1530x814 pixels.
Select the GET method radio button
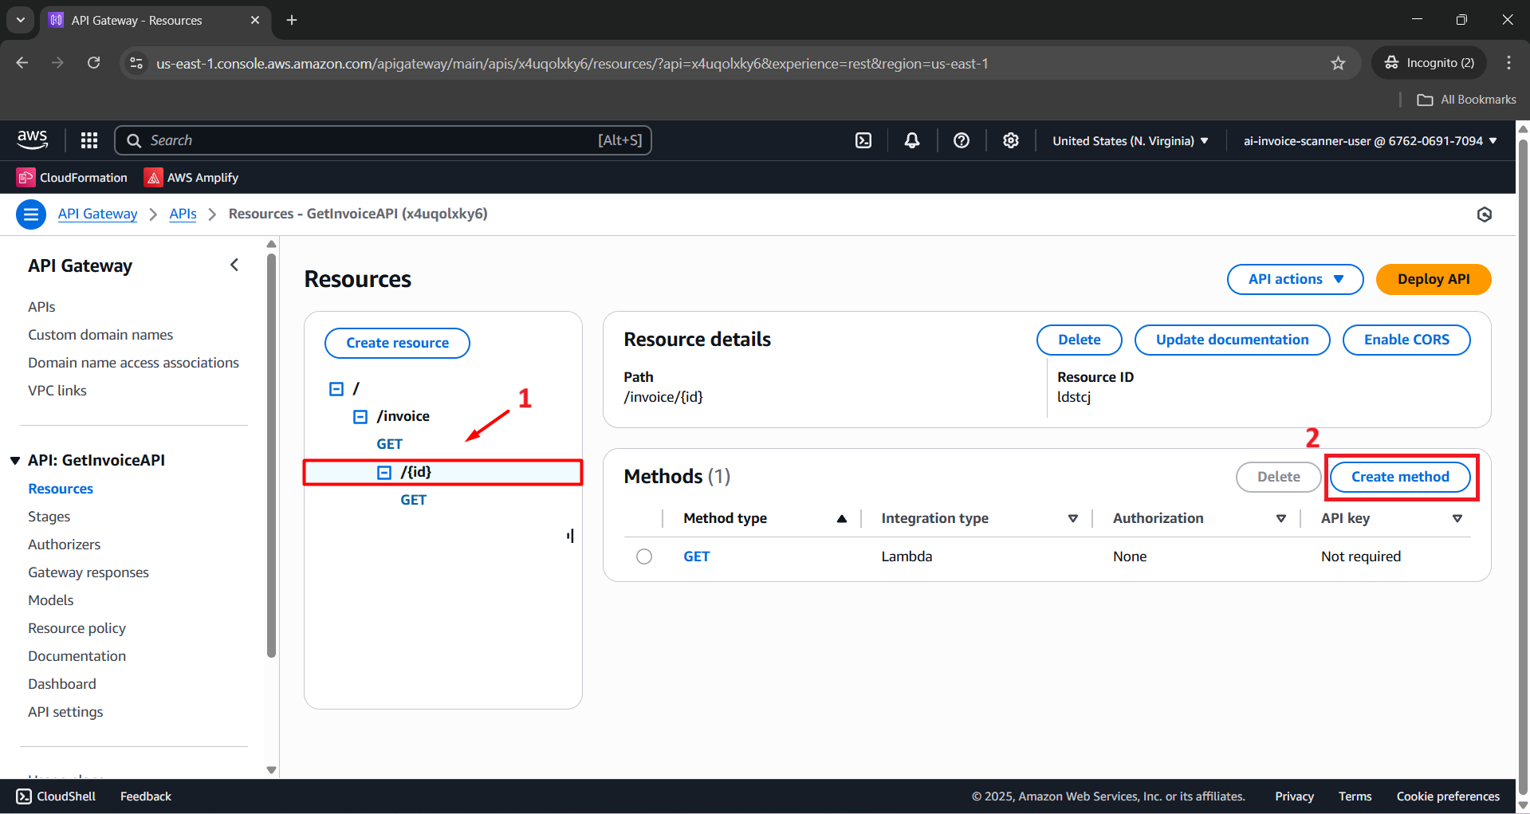[644, 556]
